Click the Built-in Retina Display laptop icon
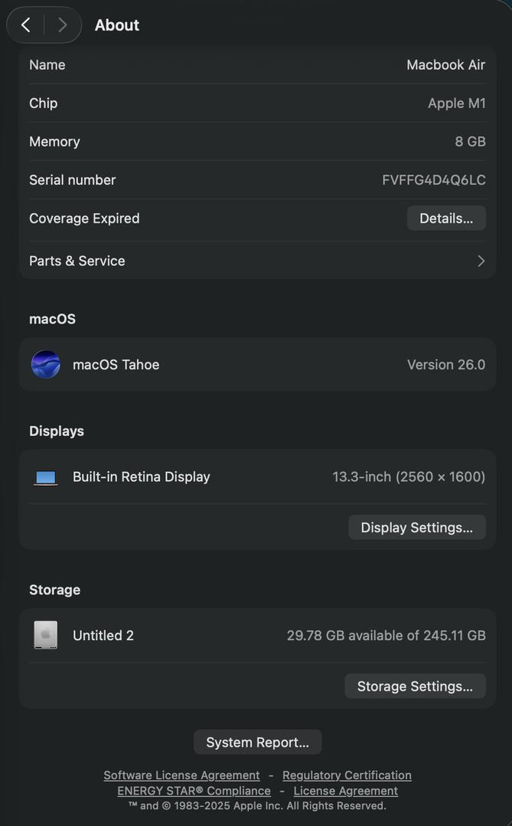Screen dimensions: 512x826 (x=46, y=477)
